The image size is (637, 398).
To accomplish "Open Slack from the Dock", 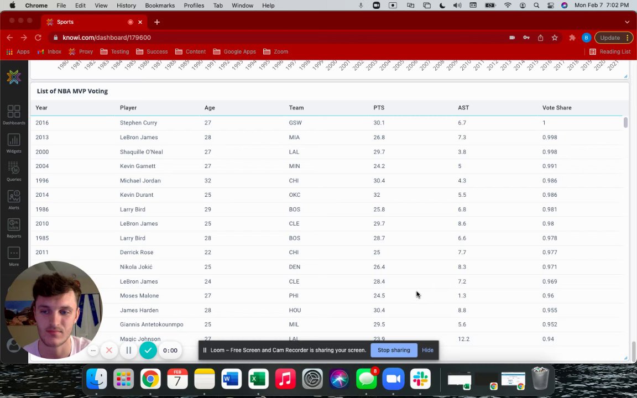I will tap(420, 379).
